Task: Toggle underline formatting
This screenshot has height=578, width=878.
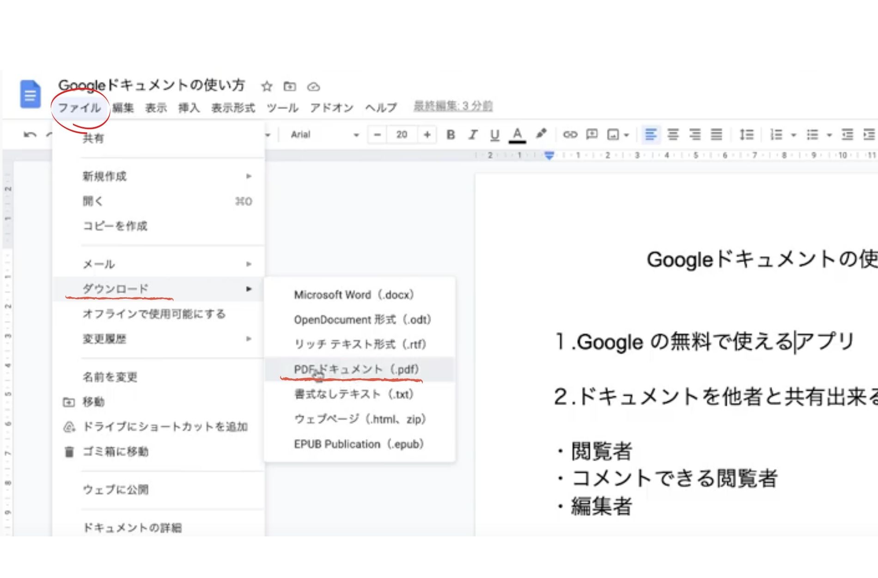Action: point(494,135)
